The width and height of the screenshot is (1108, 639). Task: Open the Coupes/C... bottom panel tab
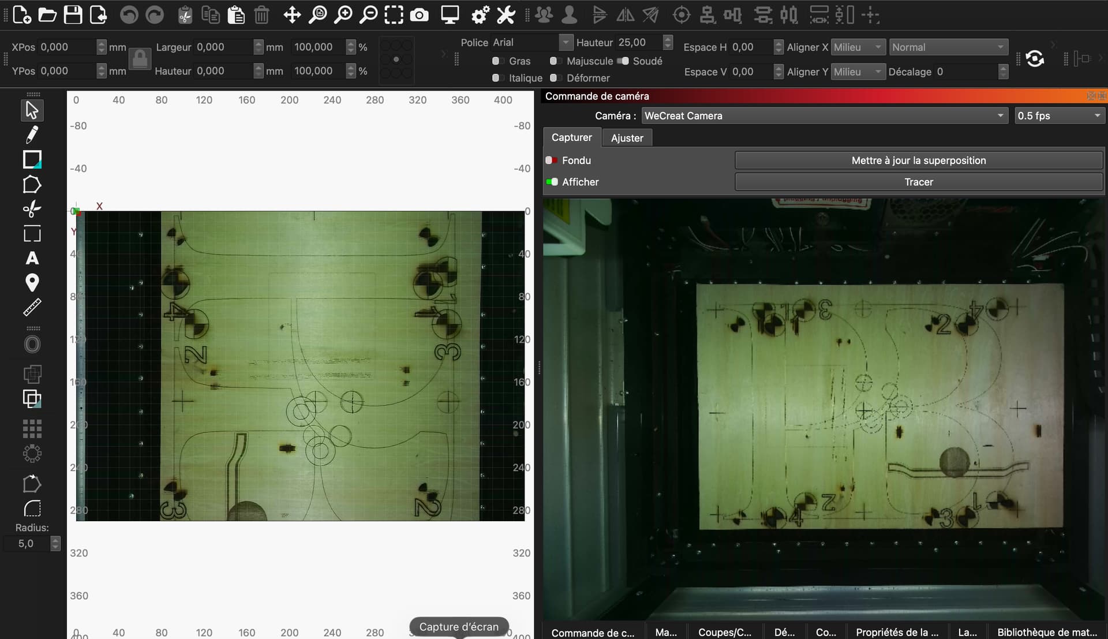pos(724,632)
